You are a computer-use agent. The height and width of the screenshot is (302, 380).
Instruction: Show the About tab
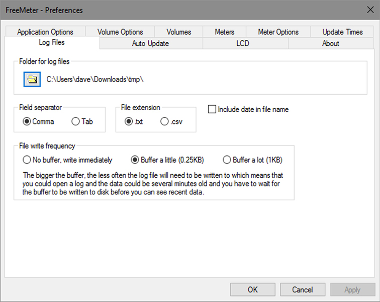(331, 43)
